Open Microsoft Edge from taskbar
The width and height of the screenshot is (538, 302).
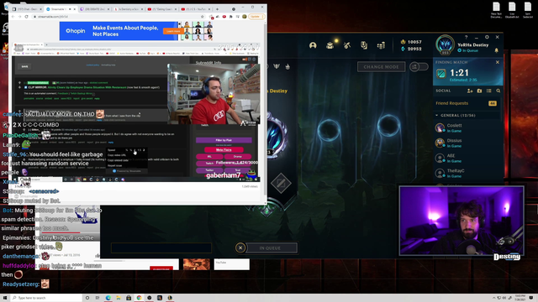point(108,298)
